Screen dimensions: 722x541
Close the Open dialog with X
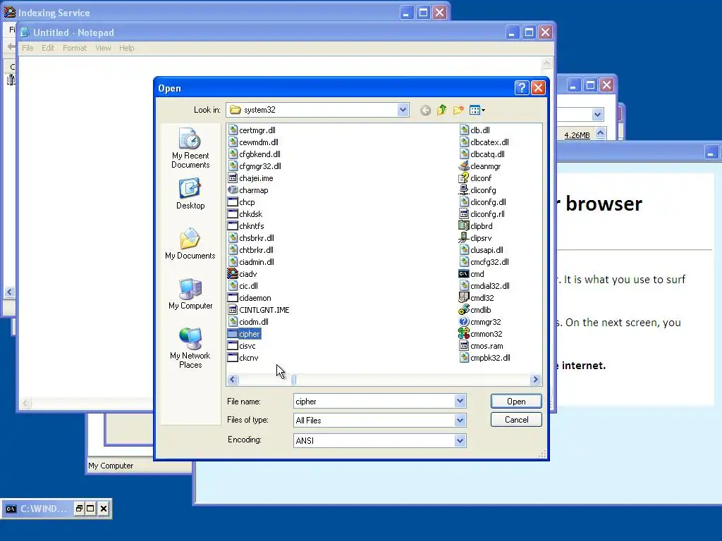pos(538,88)
